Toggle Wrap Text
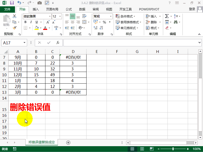 (x=84, y=16)
